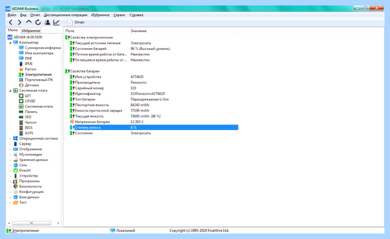Switch to the Избранное tab in sidebar
This screenshot has height=239, width=390.
tap(31, 31)
